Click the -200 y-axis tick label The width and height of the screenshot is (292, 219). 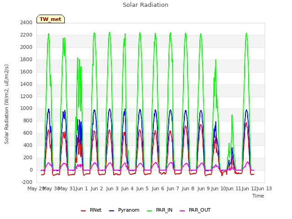[x=27, y=182]
